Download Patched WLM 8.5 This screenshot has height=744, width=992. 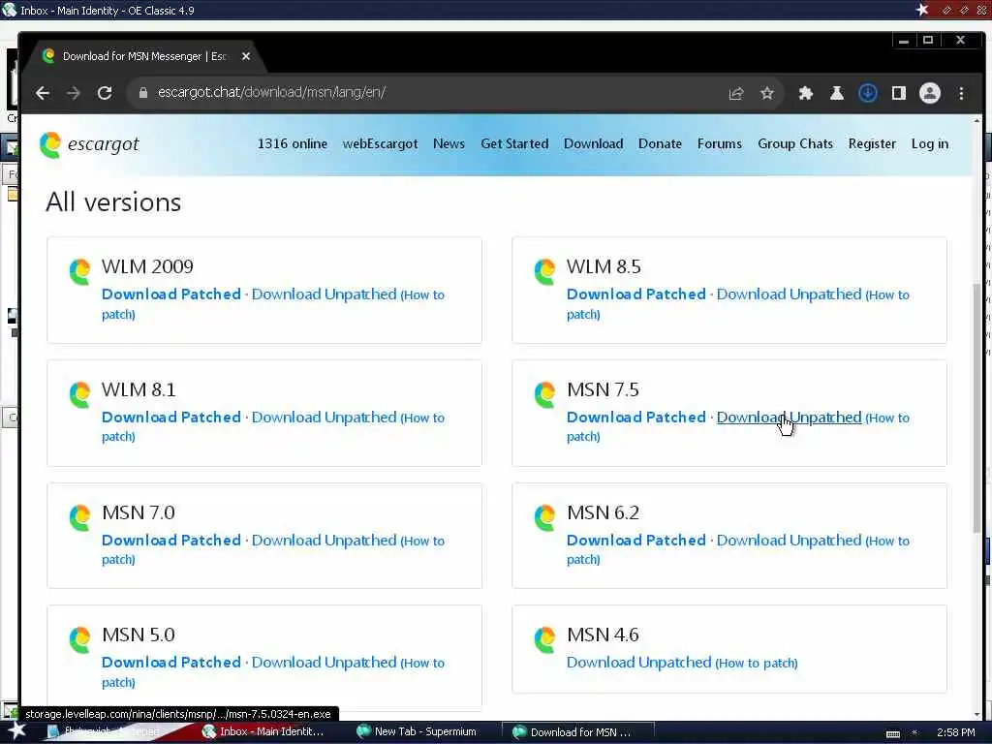click(x=636, y=294)
